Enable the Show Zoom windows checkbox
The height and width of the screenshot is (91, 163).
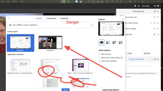point(99,61)
